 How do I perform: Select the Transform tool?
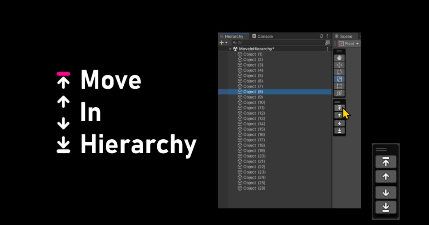click(x=339, y=93)
